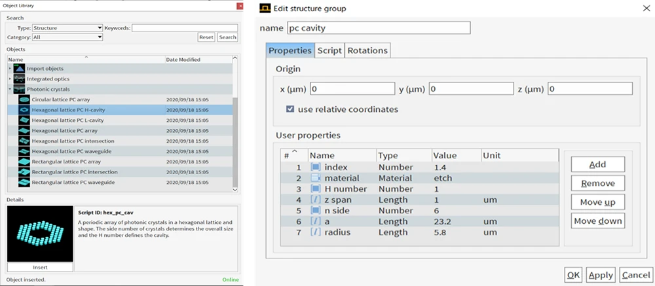
Task: Click the Hexagonal lattice PC intersection icon
Action: (25, 141)
